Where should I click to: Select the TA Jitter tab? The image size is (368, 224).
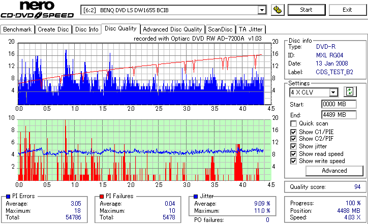pyautogui.click(x=251, y=29)
